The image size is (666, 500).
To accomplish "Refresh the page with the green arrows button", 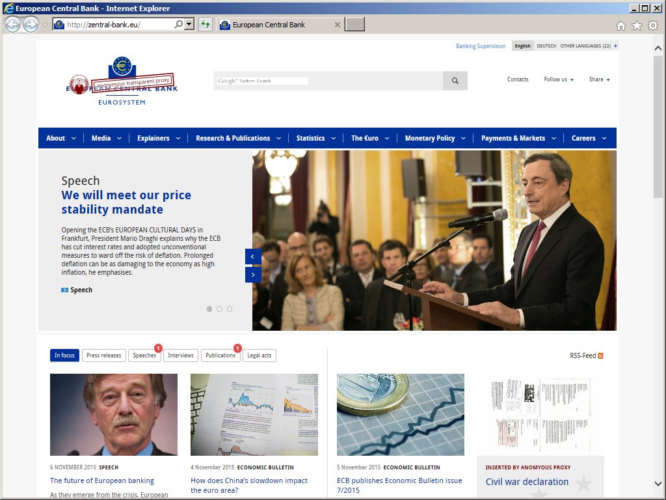I will (x=206, y=25).
